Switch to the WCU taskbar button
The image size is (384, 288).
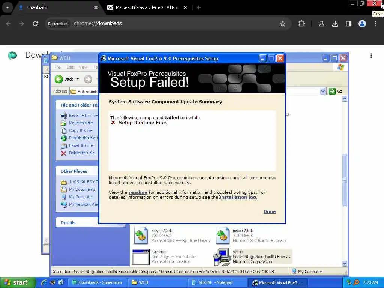pos(158,282)
